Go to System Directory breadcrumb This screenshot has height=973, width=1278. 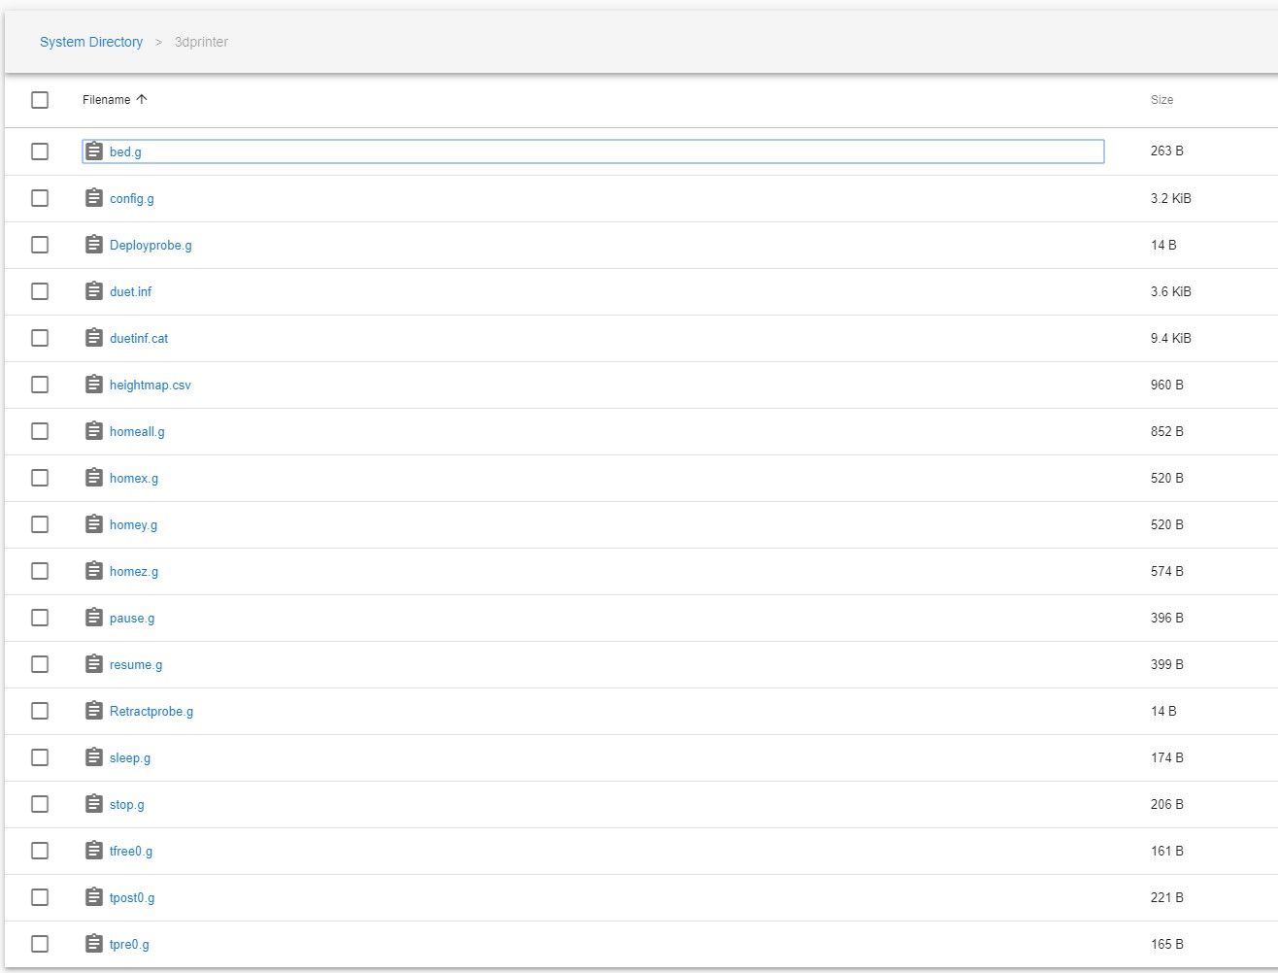coord(91,42)
